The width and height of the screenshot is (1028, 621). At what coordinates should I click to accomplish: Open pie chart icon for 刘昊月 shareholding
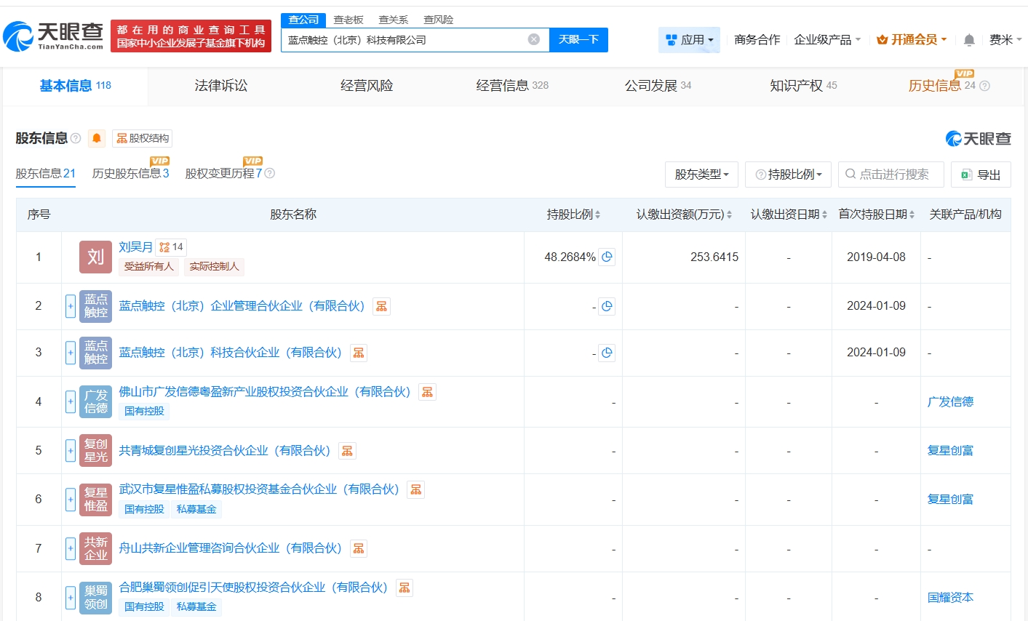point(607,257)
